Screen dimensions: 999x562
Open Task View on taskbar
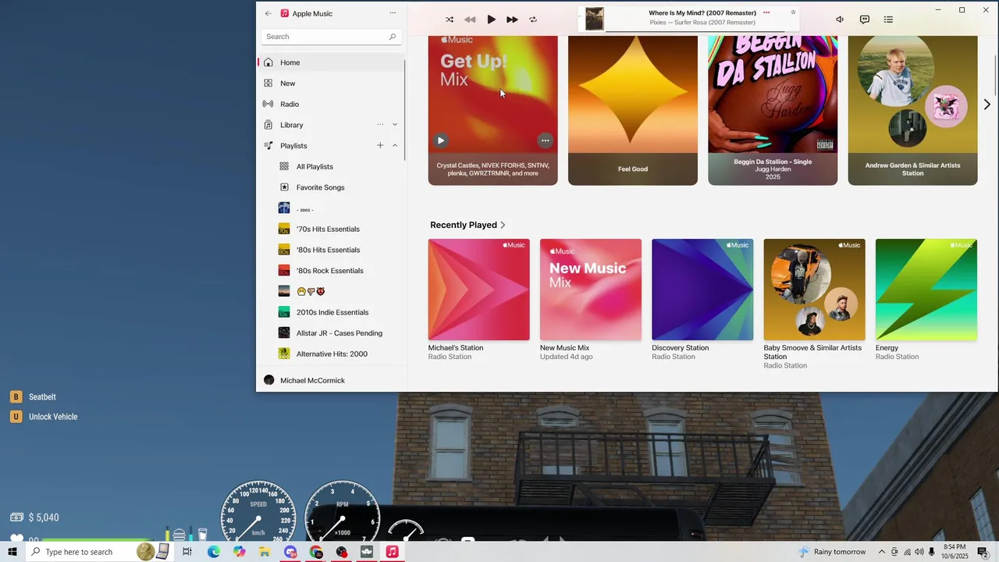pyautogui.click(x=187, y=552)
